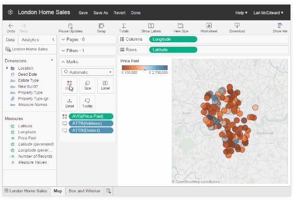Select the Number of Records measure

click(35, 156)
